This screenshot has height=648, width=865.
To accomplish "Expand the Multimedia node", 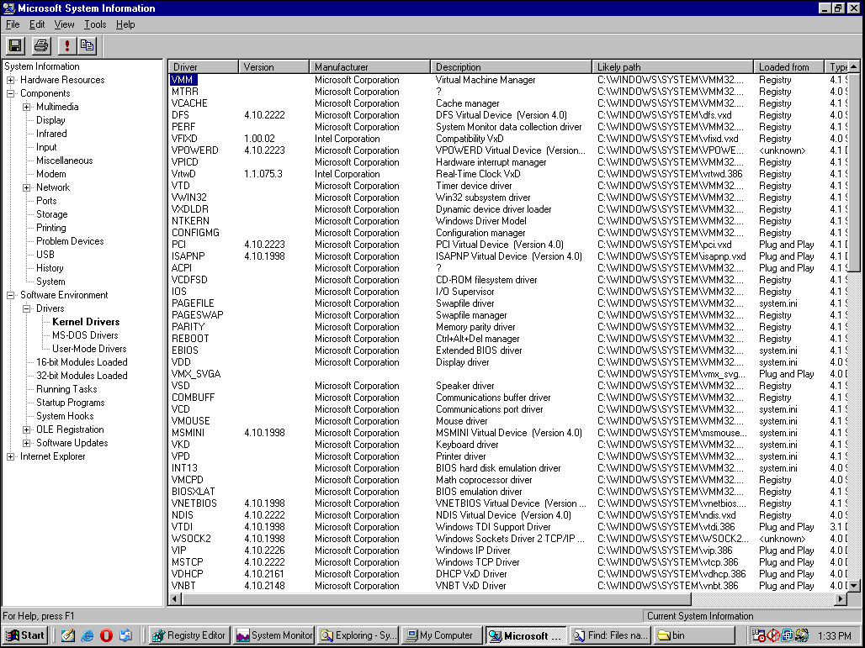I will pyautogui.click(x=26, y=107).
